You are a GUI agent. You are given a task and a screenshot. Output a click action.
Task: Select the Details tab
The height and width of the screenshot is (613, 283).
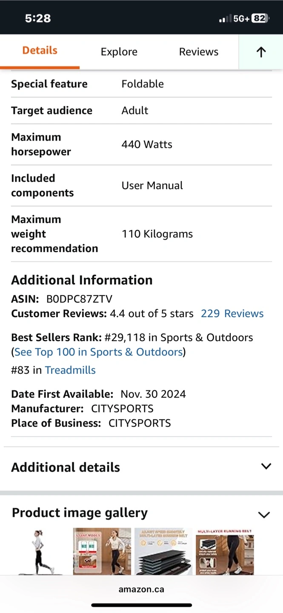pyautogui.click(x=40, y=51)
